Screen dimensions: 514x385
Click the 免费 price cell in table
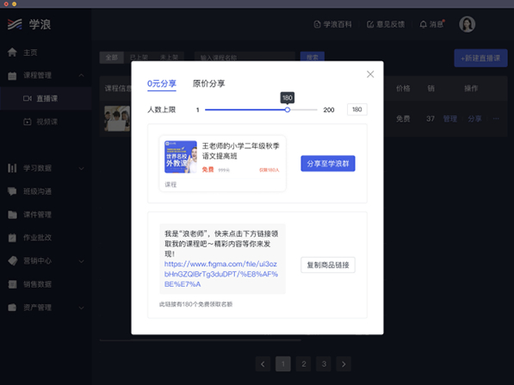403,119
